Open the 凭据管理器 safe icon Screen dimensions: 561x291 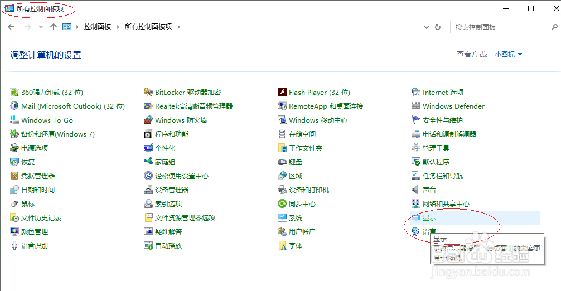coord(14,176)
